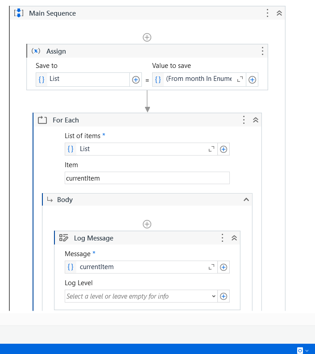
Task: Open the For Each activity options menu
Action: point(244,120)
